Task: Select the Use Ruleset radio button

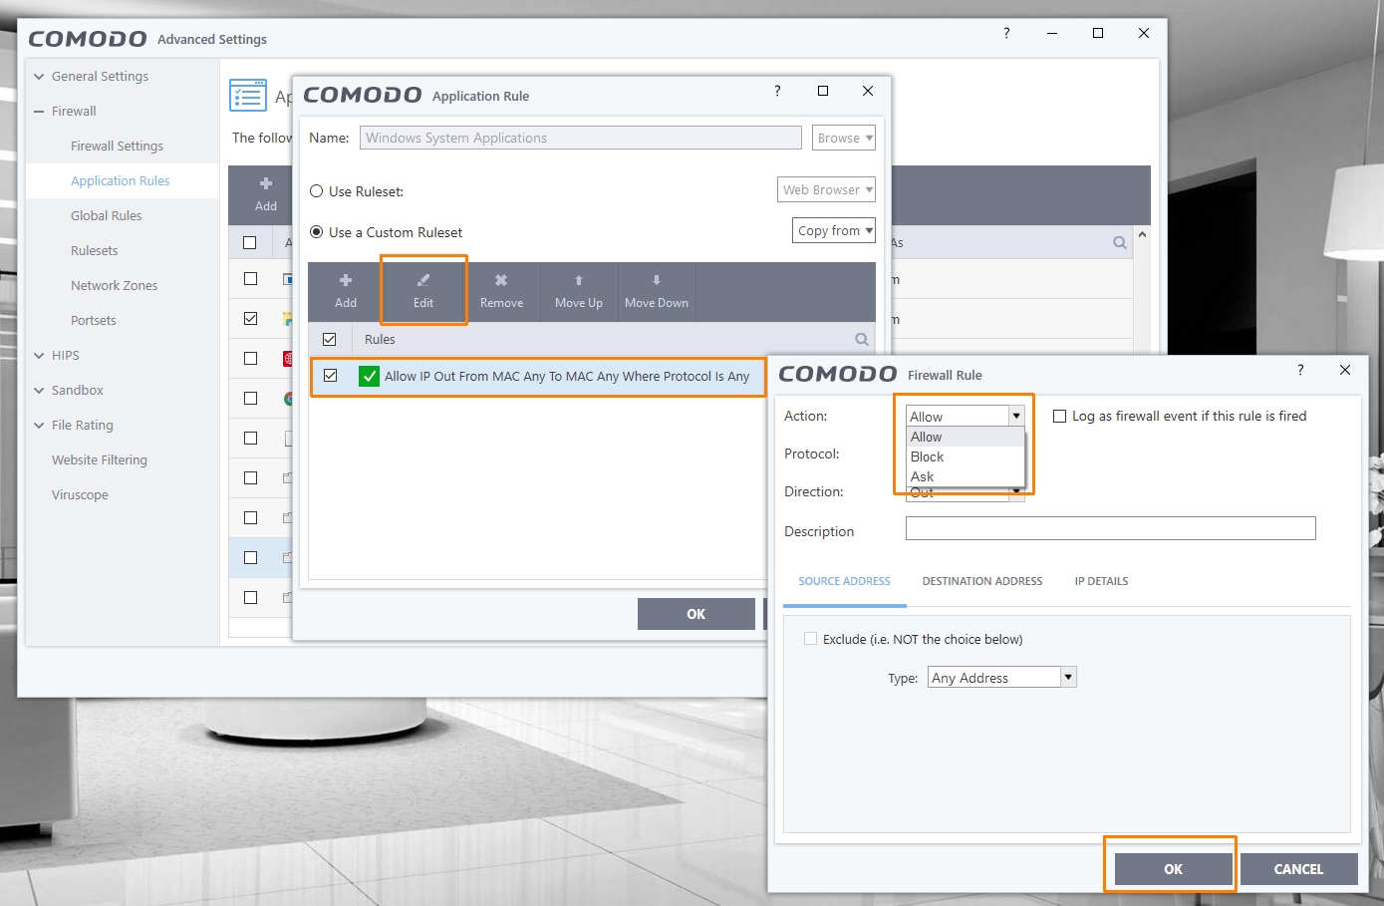Action: [x=317, y=191]
